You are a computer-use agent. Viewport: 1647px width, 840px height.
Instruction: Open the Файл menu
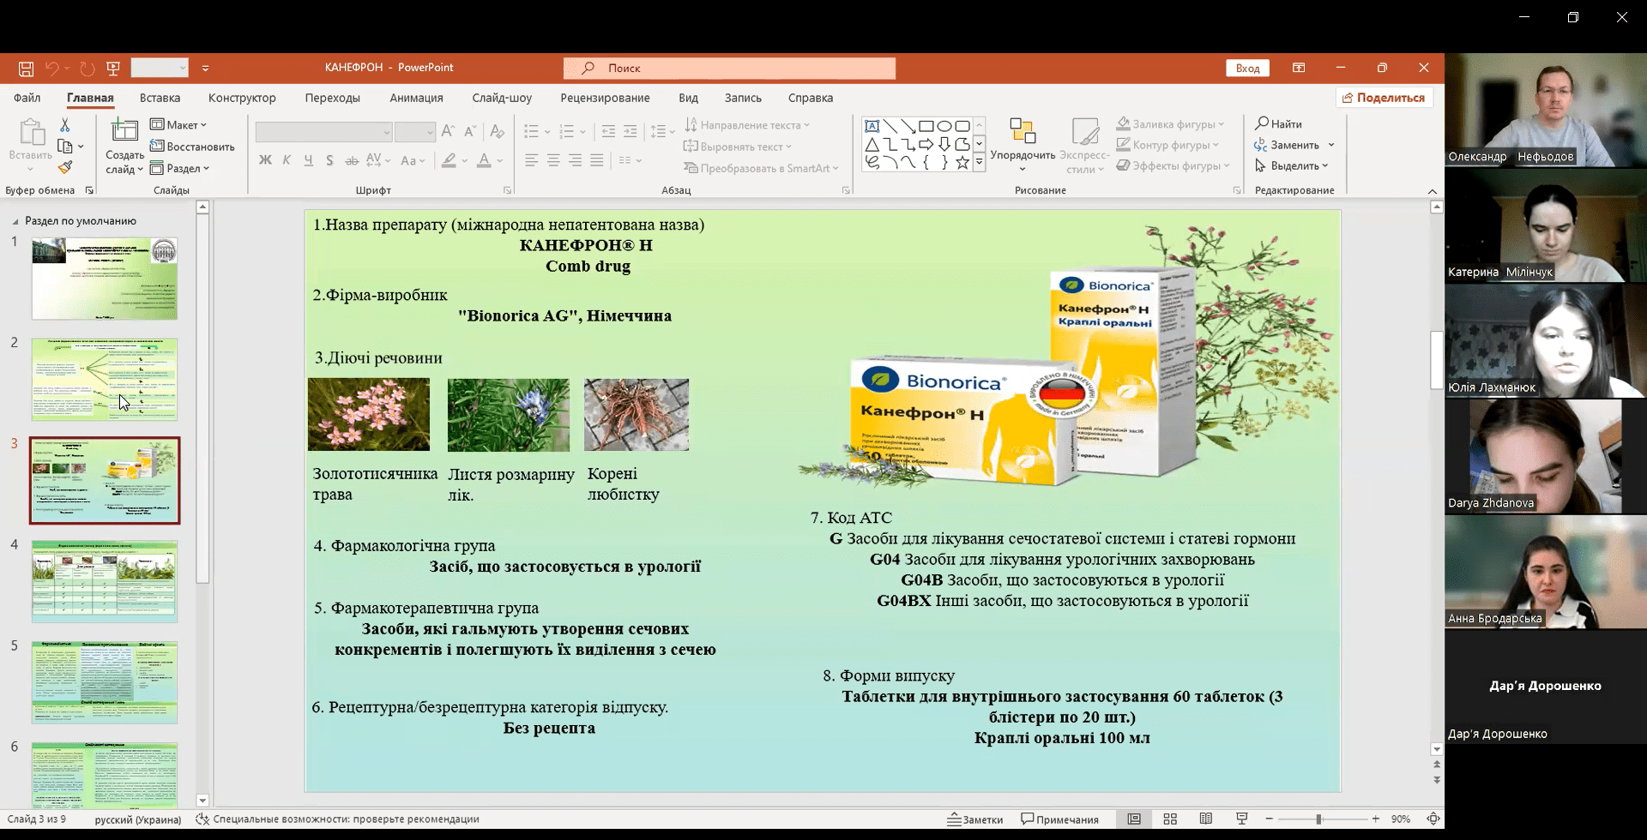[x=27, y=98]
